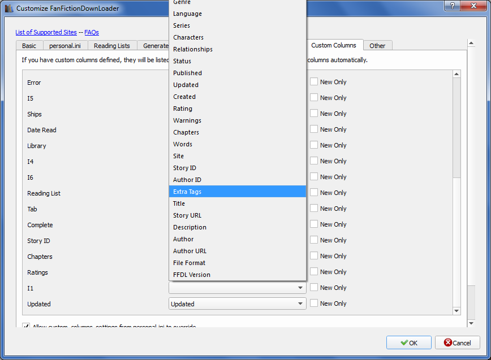This screenshot has height=360, width=491.
Task: Toggle allow custom_columns_settings override checkbox
Action: pyautogui.click(x=26, y=326)
